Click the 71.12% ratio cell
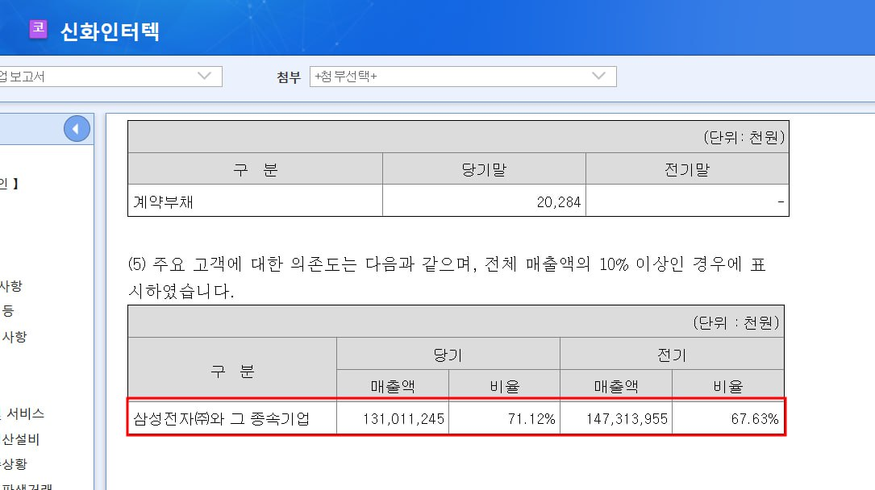This screenshot has width=875, height=490. coord(505,418)
